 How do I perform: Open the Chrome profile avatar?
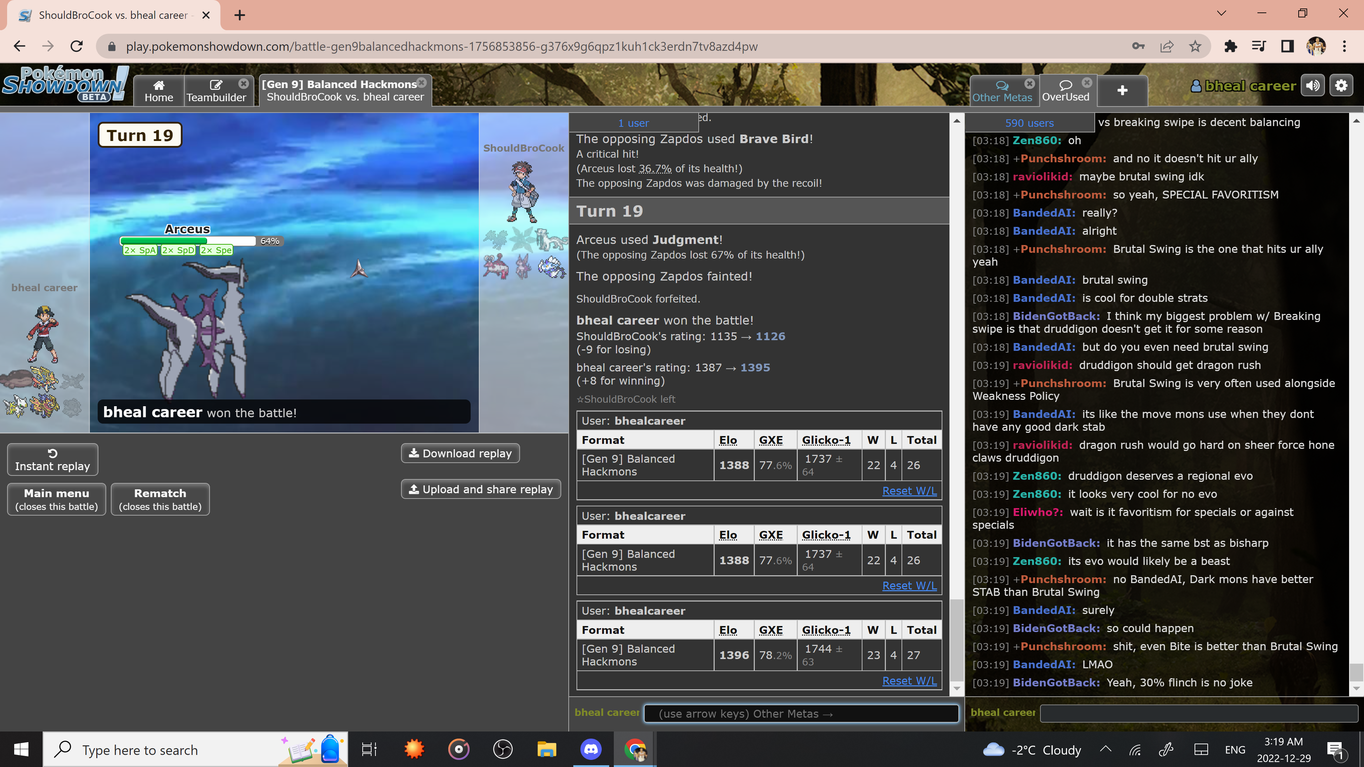click(1316, 47)
